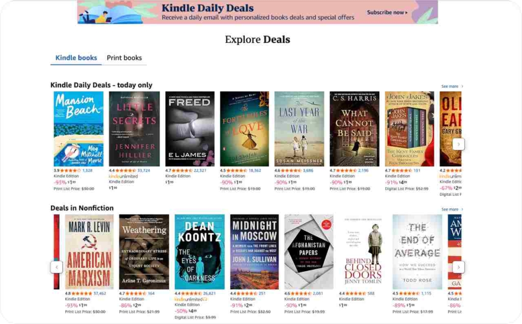Open the 37,462 reviews link for American Marxism
This screenshot has width=522, height=324.
(x=99, y=294)
